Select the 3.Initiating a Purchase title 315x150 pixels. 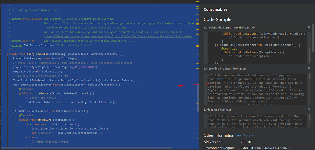click(x=218, y=109)
